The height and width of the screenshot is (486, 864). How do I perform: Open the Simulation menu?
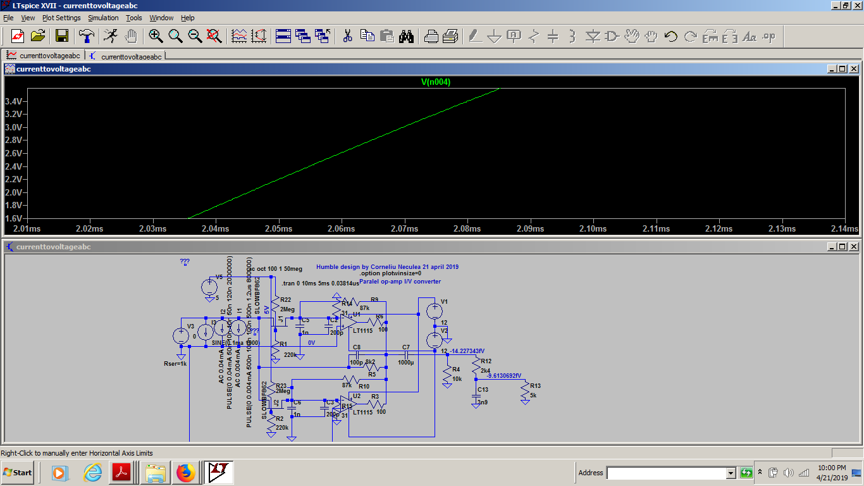pos(103,18)
